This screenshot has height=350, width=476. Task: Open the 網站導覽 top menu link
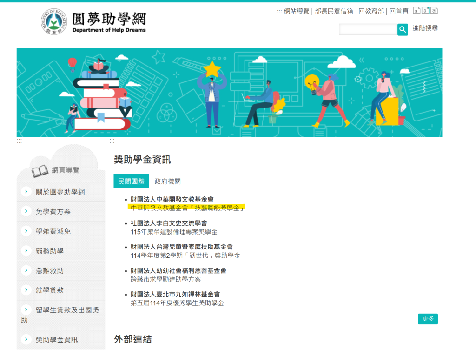click(296, 11)
